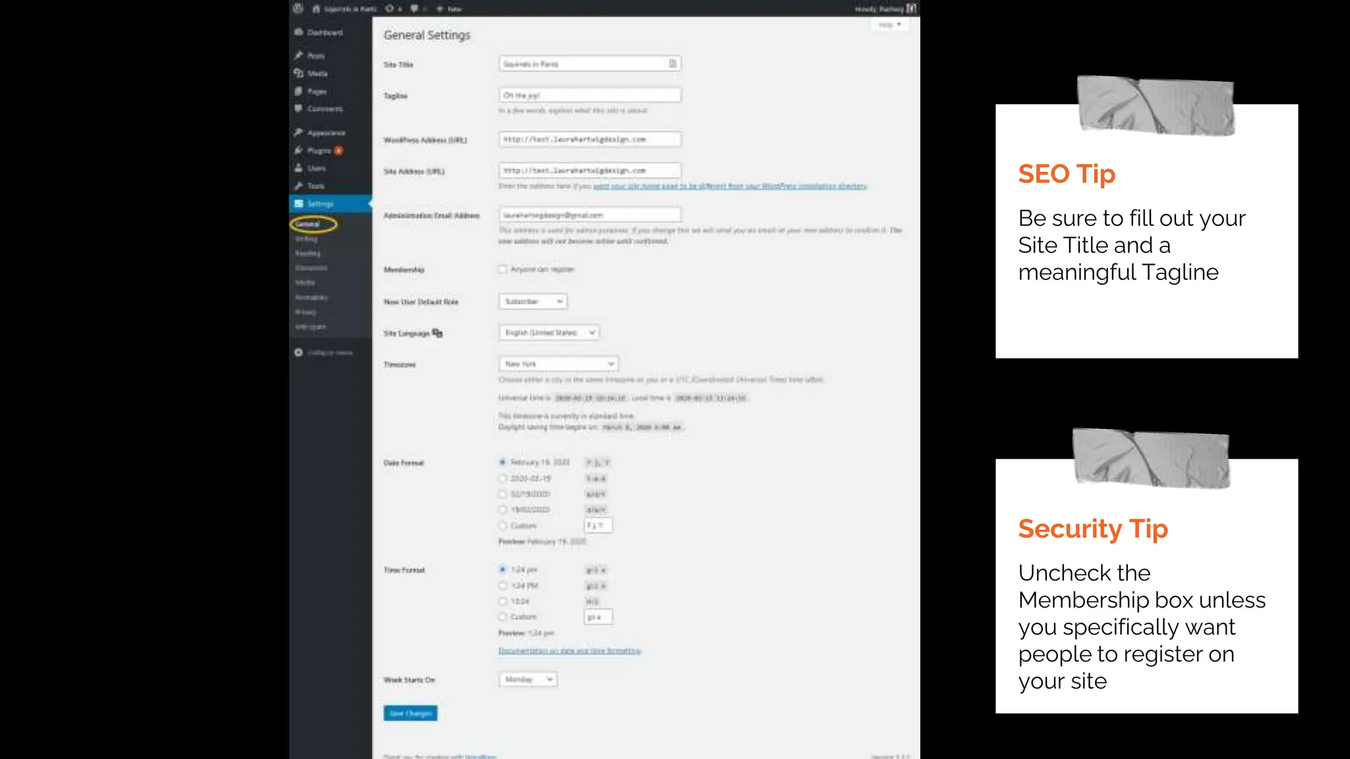
Task: Click into the WordPress Address URL field
Action: pyautogui.click(x=590, y=139)
